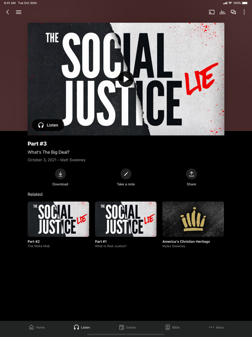Open America's Christian Heritage thumbnail
The height and width of the screenshot is (337, 252).
[193, 219]
